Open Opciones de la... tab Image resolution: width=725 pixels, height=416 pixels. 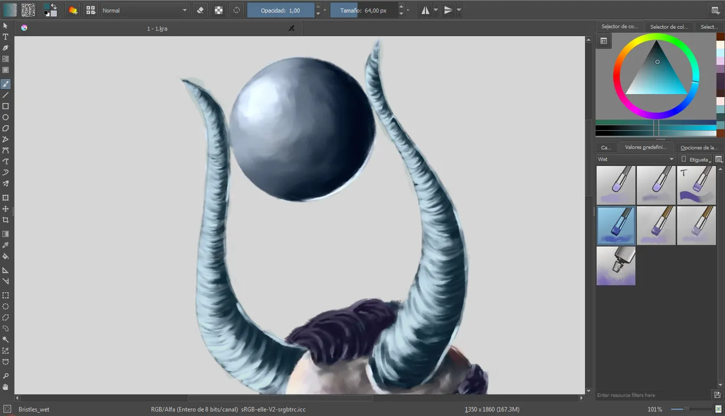coord(699,148)
